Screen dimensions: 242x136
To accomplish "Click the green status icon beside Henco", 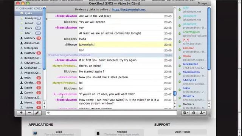I will (x=180, y=58).
